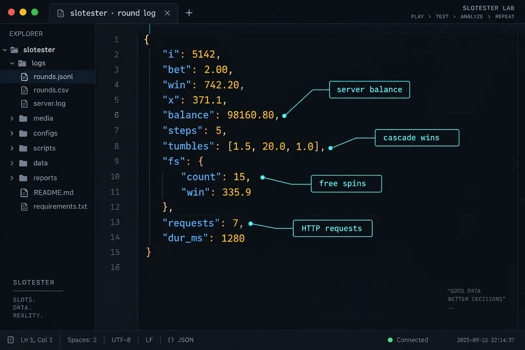Expand the reports folder chevron

point(12,178)
